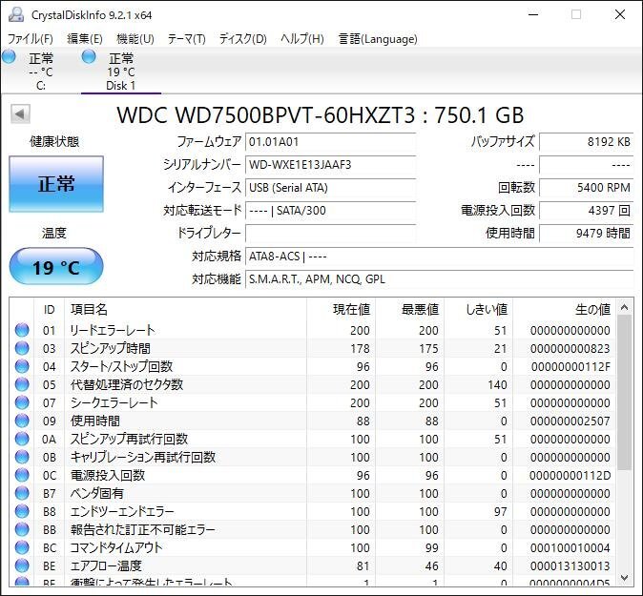This screenshot has width=643, height=596.
Task: Click the status orb of the 09 使用時間 row
Action: (22, 421)
